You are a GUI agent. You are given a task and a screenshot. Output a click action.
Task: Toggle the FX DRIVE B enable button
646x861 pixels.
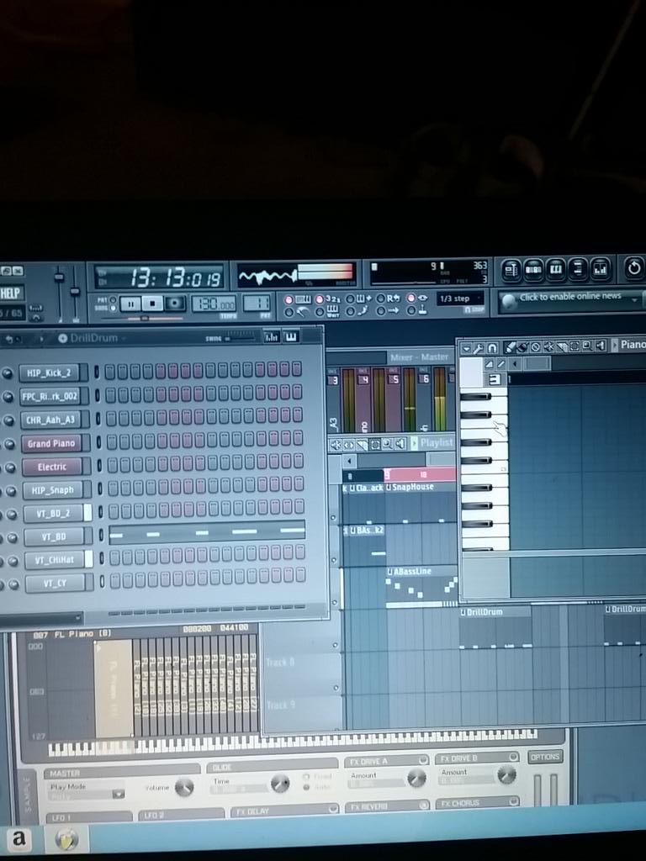(512, 757)
